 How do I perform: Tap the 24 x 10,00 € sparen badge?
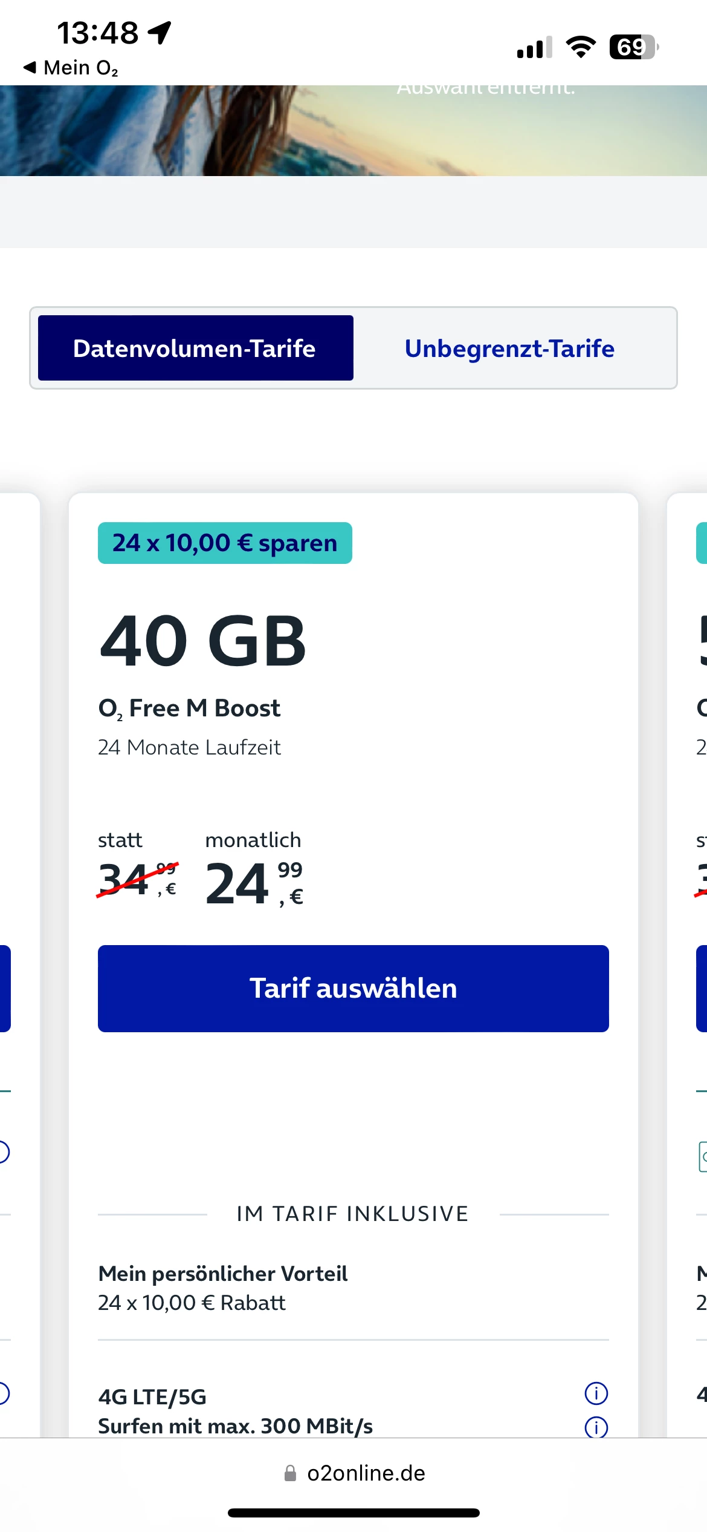pyautogui.click(x=225, y=543)
